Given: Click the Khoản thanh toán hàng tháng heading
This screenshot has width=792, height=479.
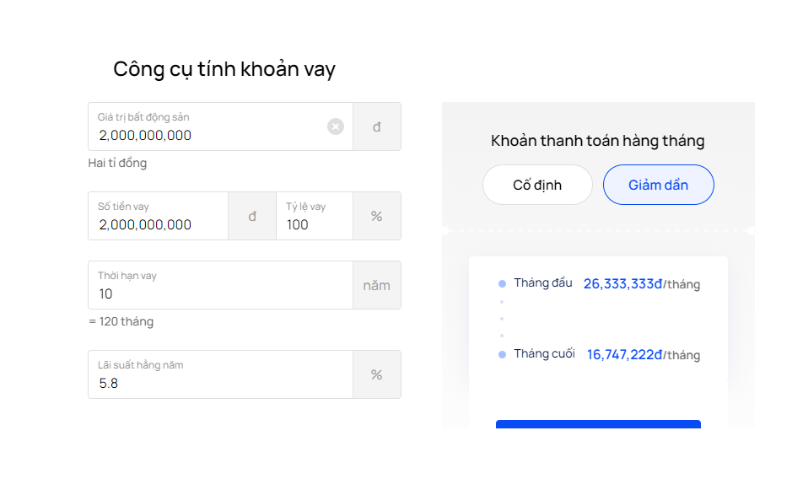Looking at the screenshot, I should coord(597,141).
